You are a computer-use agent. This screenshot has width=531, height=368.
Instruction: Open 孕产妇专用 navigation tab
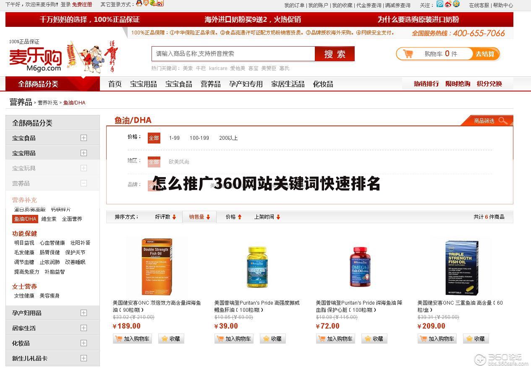[246, 84]
